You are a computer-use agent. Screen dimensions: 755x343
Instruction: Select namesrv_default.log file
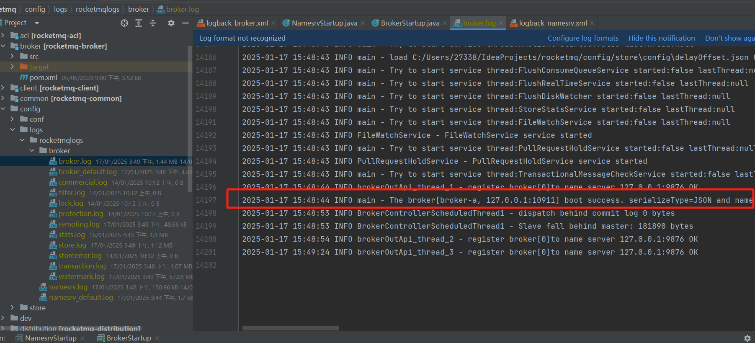[81, 297]
